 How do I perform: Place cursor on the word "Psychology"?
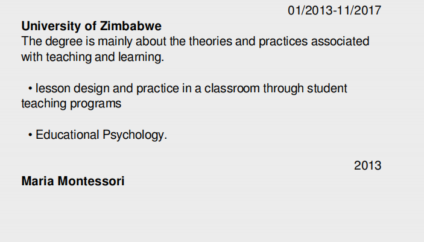pos(135,135)
